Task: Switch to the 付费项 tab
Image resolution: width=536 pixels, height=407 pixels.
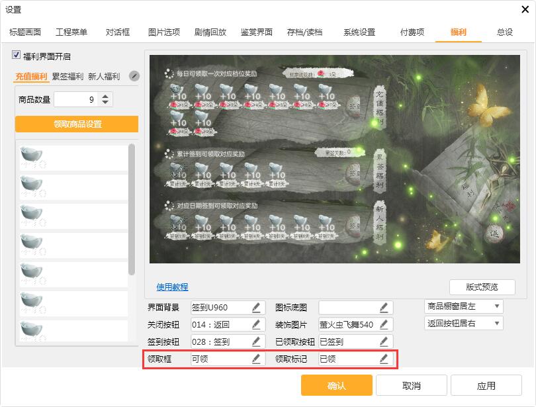Action: point(412,32)
